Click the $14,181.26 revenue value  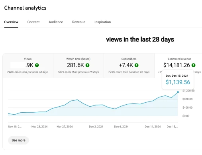pos(177,65)
